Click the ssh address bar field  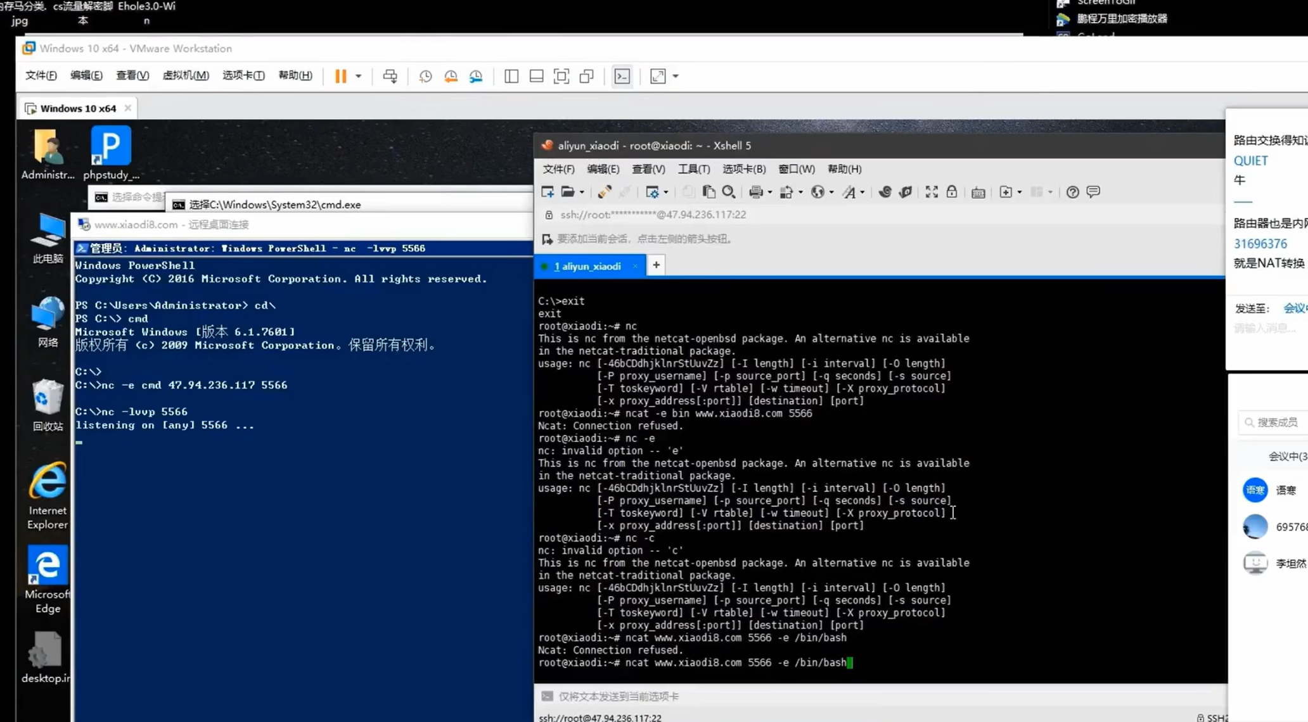click(x=878, y=215)
